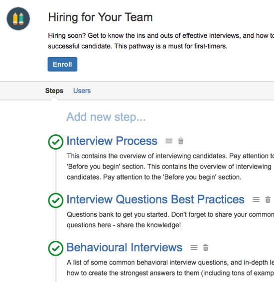The height and width of the screenshot is (282, 274).
Task: Click reorder handle beside Behavioural Interviews
Action: [x=194, y=248]
